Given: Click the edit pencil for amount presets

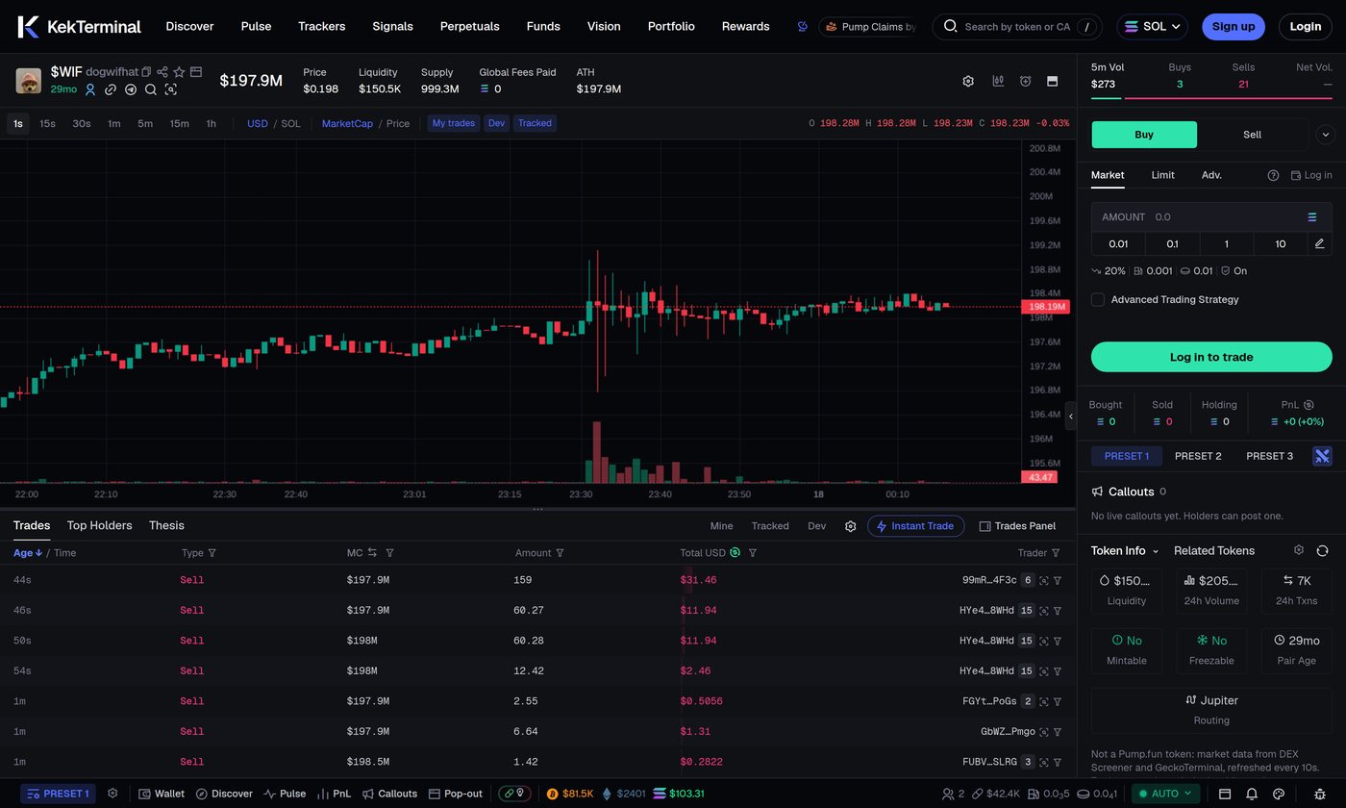Looking at the screenshot, I should coord(1319,244).
